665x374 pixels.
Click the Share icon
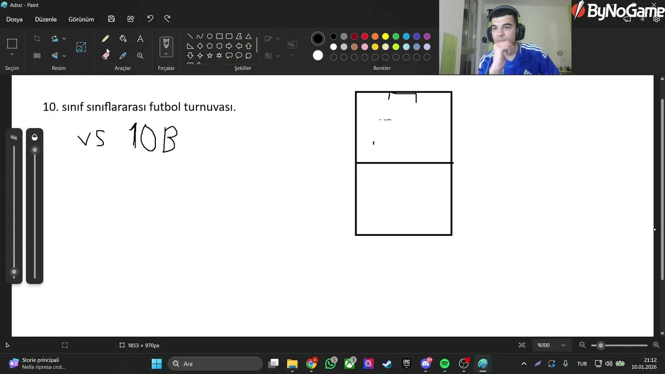(131, 19)
